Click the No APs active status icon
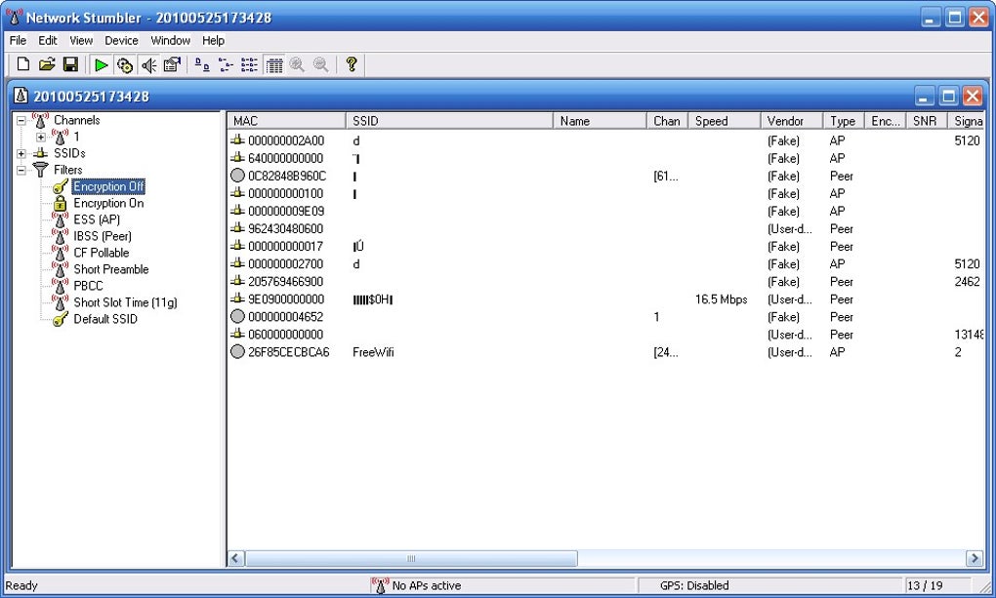The image size is (996, 598). [x=380, y=585]
